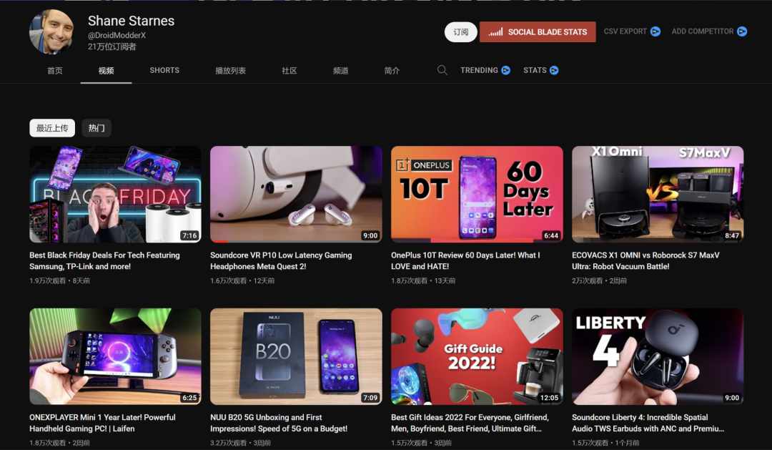
Task: Select the 最近上传 filter chip
Action: click(x=52, y=128)
